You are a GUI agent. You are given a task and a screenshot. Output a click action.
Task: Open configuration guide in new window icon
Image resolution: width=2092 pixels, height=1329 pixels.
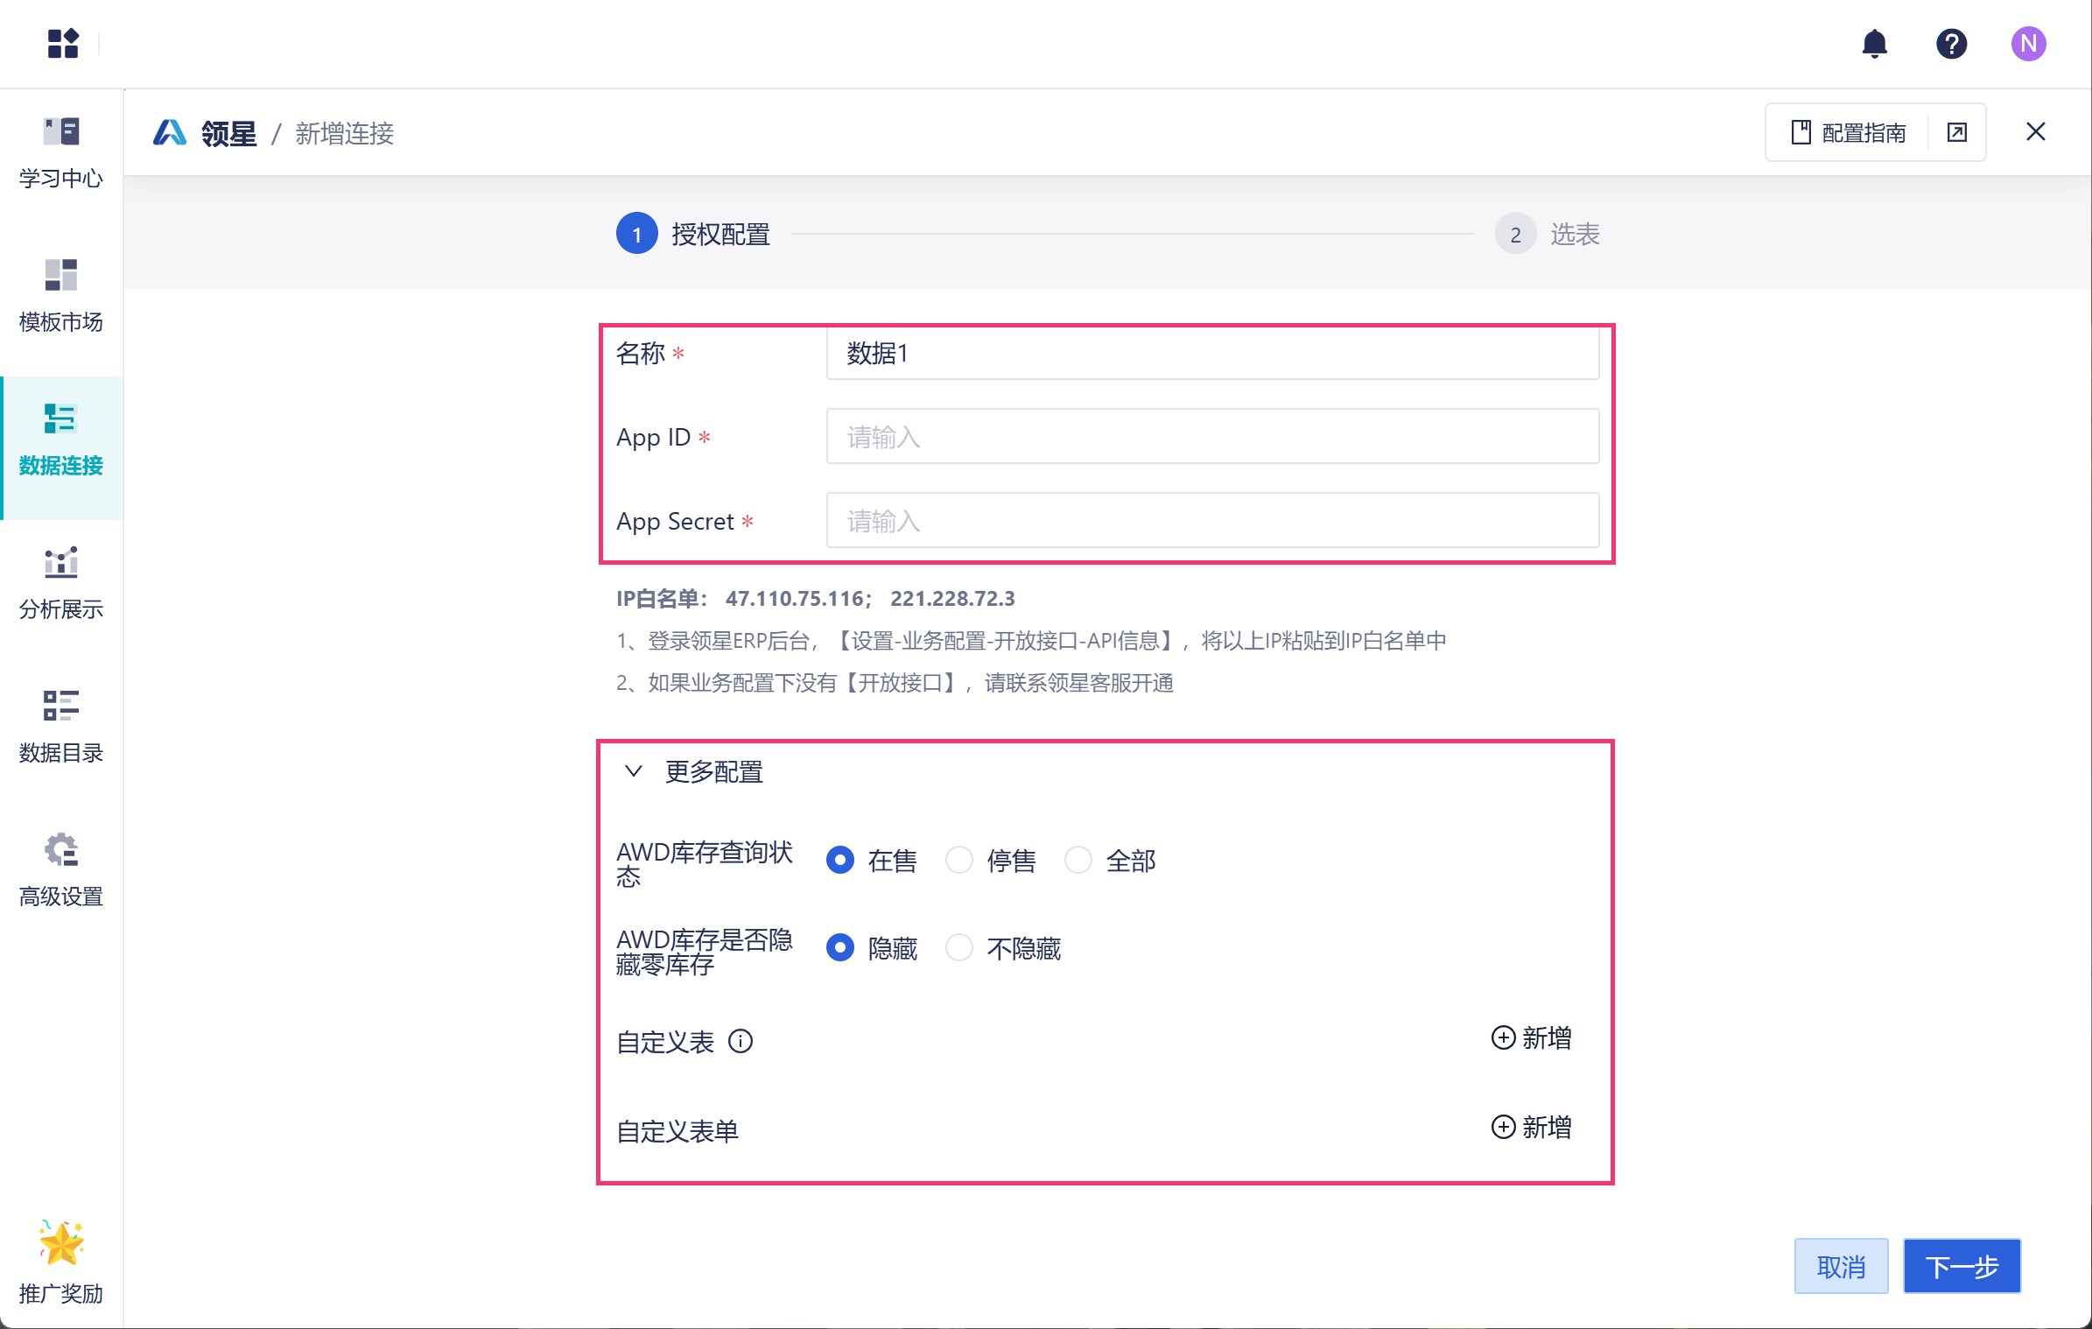click(x=1956, y=132)
